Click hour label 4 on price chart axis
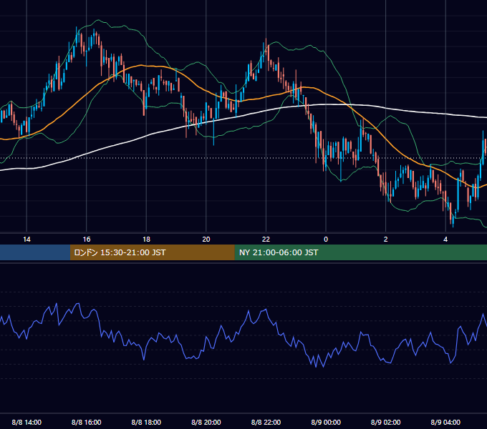Viewport: 487px width, 429px height. (445, 240)
